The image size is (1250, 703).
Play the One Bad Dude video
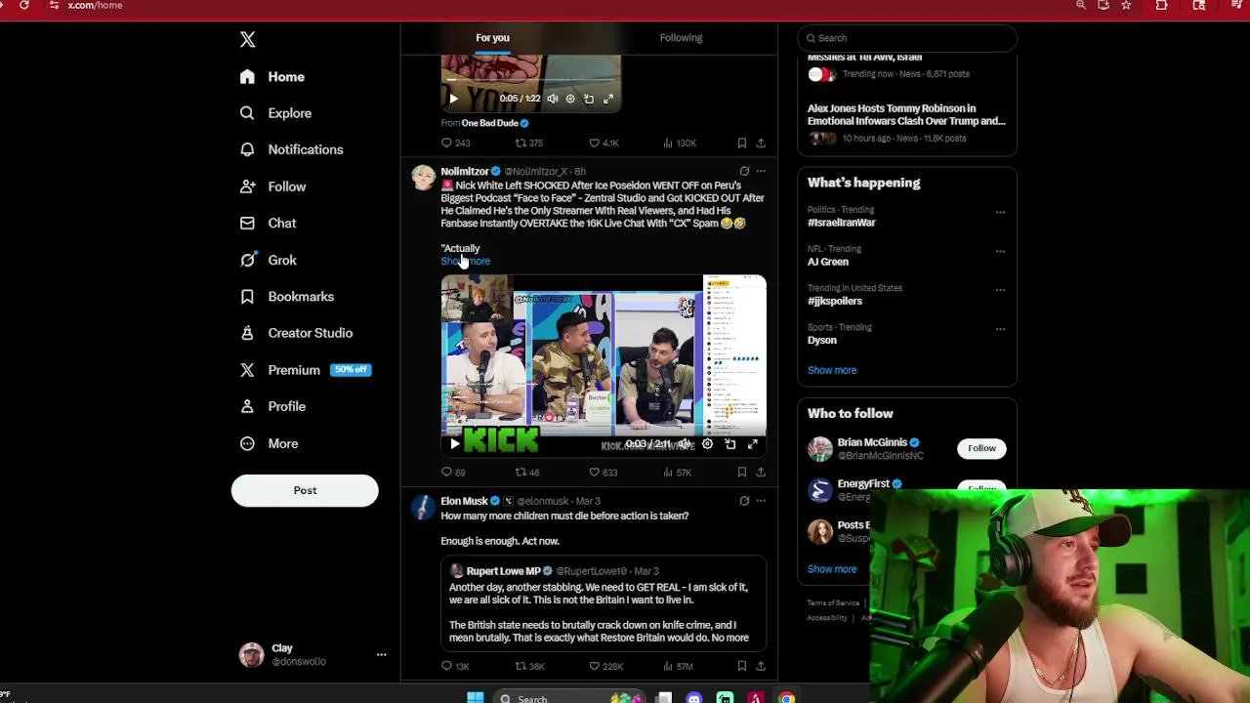(453, 99)
